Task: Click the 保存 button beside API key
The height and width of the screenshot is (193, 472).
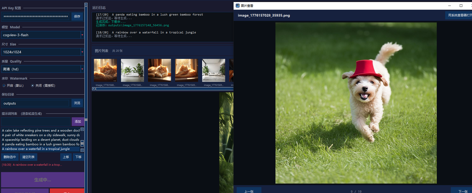Action: (77, 17)
